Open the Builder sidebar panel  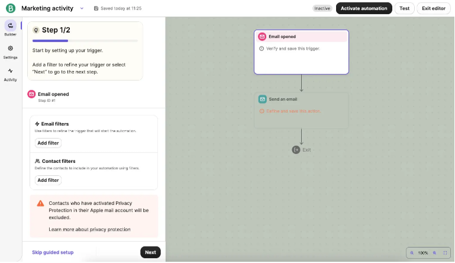(10, 28)
